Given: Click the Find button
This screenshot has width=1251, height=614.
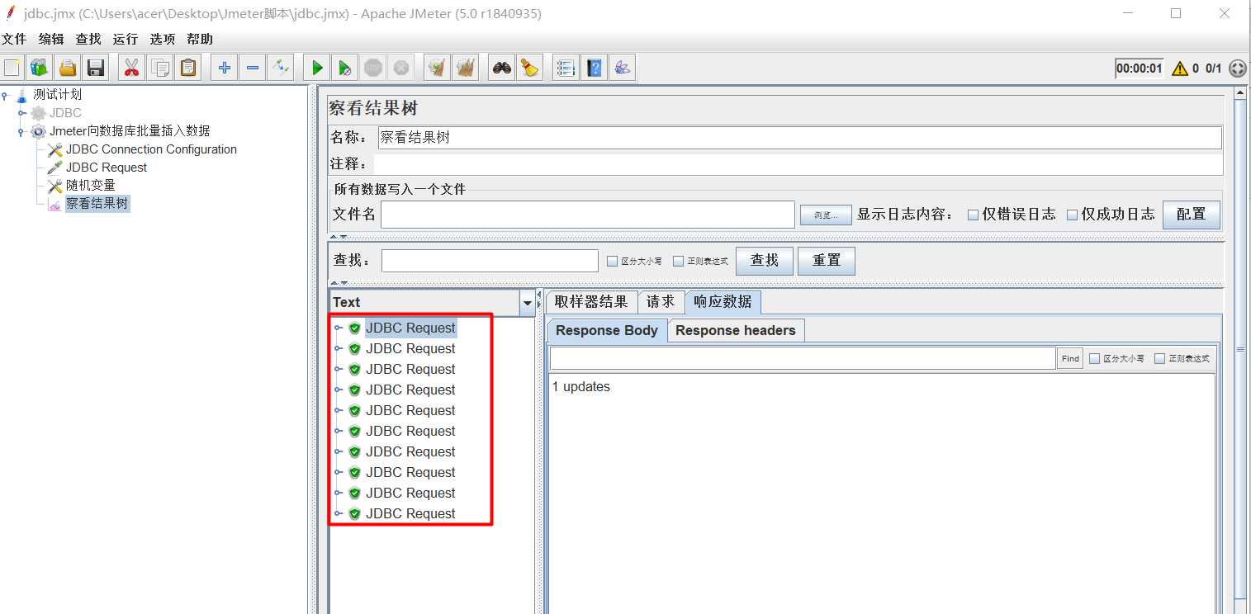Looking at the screenshot, I should (x=1070, y=358).
